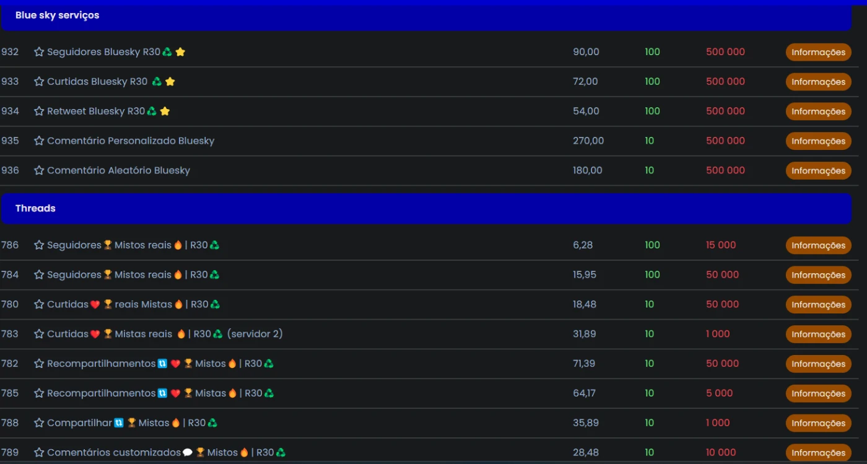Screen dimensions: 867x464
Task: Expand the Threads category header
Action: [x=426, y=209]
